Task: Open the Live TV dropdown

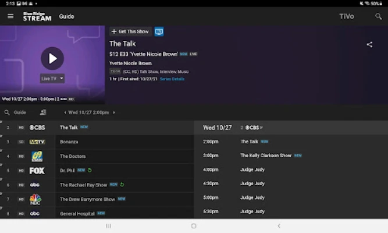Action: pyautogui.click(x=52, y=79)
